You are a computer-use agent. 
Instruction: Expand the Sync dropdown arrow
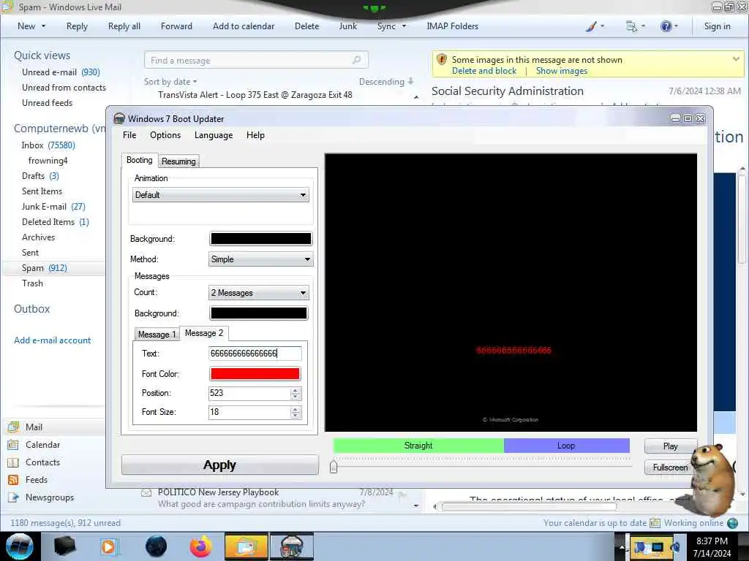404,26
